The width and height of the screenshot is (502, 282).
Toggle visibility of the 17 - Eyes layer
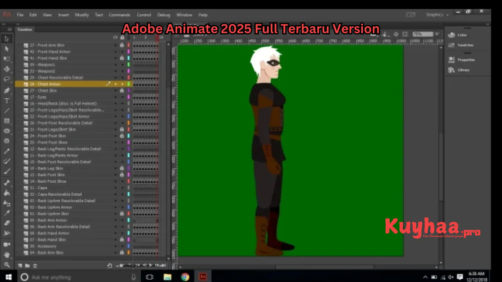[115, 97]
